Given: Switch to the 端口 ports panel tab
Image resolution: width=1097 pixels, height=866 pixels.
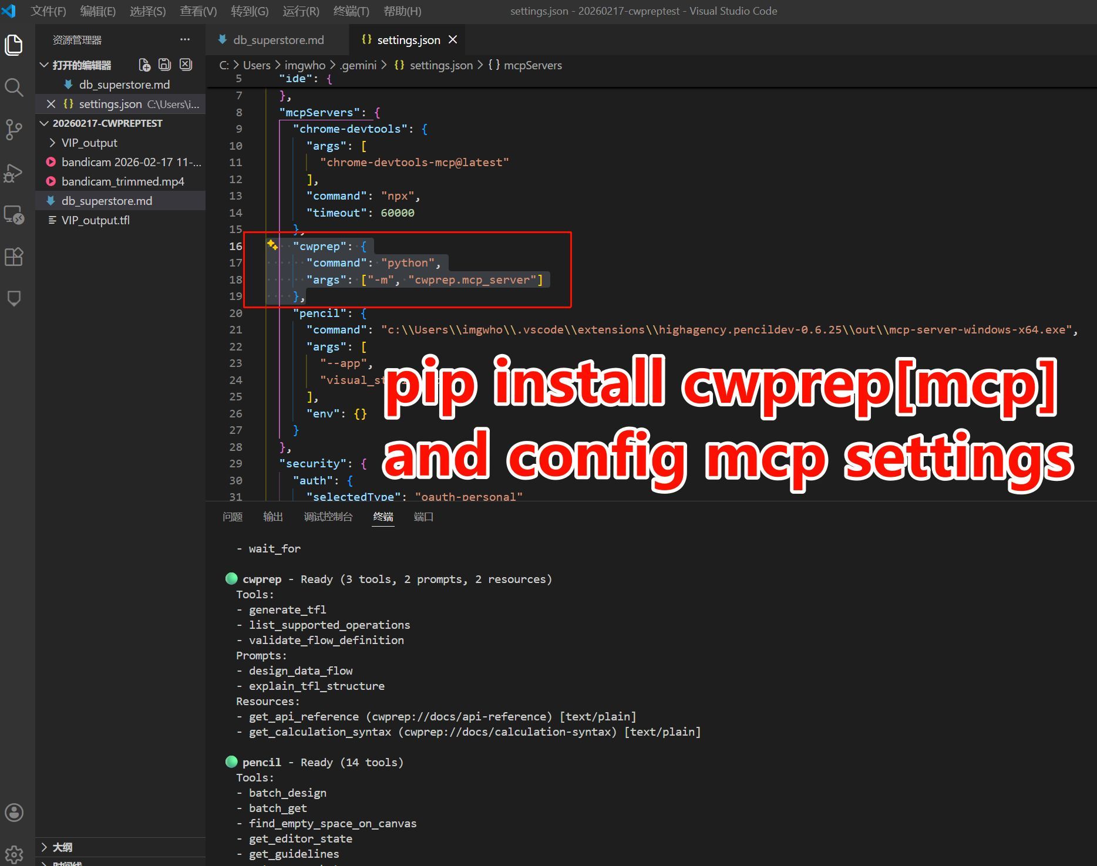Looking at the screenshot, I should click(423, 517).
